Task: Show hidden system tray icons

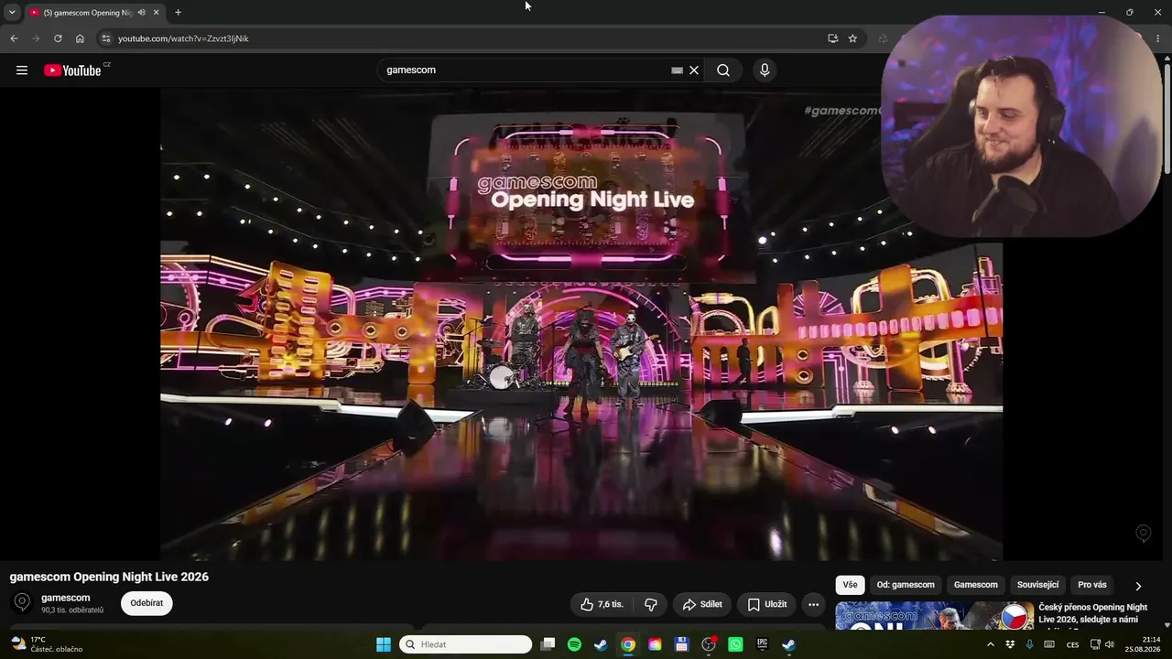Action: (990, 644)
